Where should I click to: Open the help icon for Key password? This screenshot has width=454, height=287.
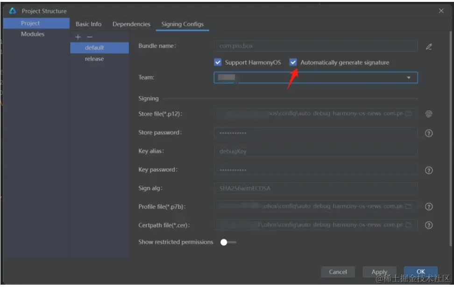pos(429,170)
